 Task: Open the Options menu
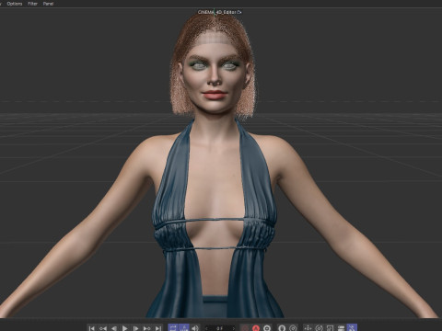point(15,4)
